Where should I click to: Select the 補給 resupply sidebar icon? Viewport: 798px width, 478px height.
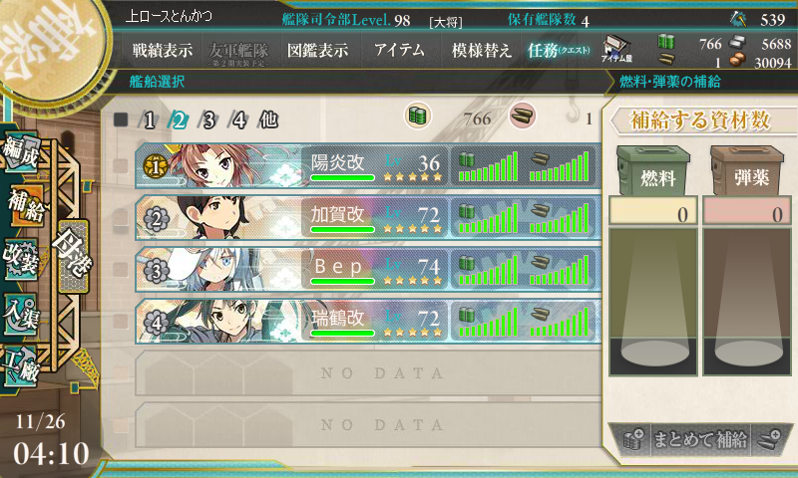(23, 206)
